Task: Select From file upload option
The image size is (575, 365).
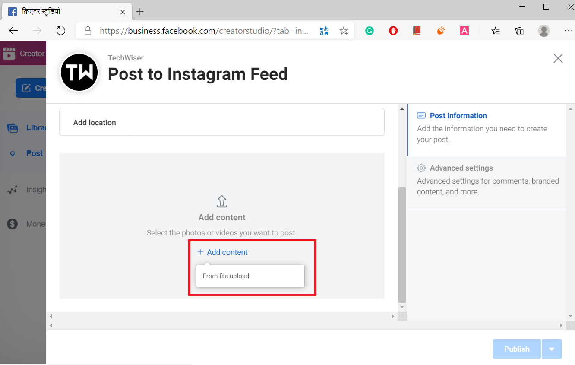Action: pos(250,276)
